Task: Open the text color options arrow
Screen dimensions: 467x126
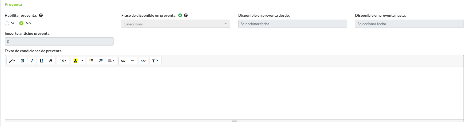Action: click(x=82, y=61)
